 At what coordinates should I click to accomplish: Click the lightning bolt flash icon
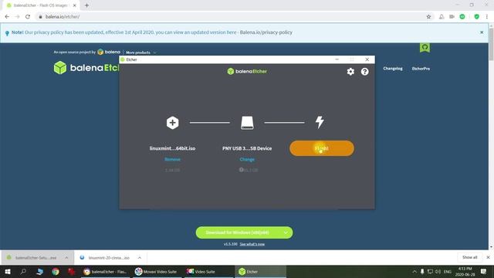(320, 122)
